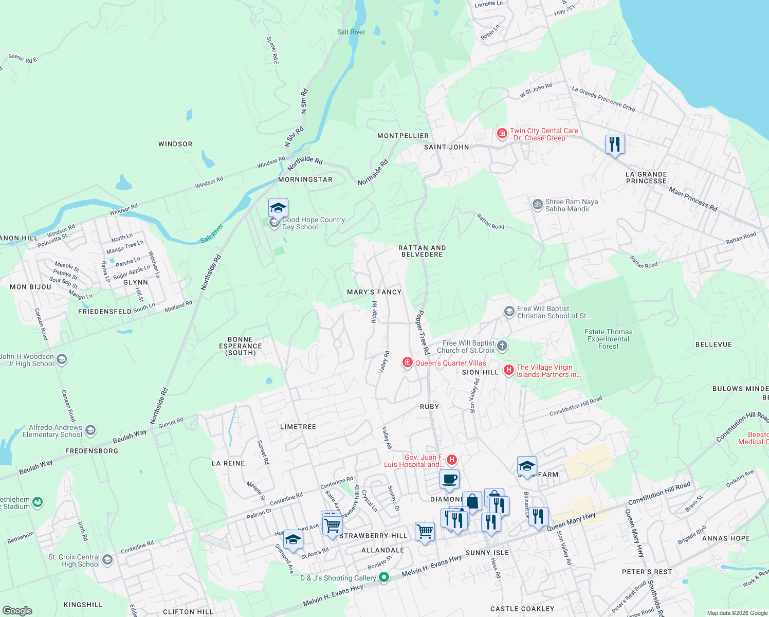Viewport: 769px width, 617px height.
Task: Open the shopping bag icon near Diamond
Action: pyautogui.click(x=472, y=501)
